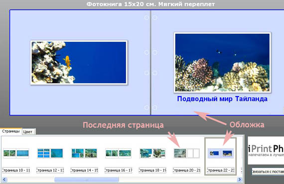The height and width of the screenshot is (184, 284).
Task: Select page thumbnail Страница 18 - 19
Action: pyautogui.click(x=152, y=153)
